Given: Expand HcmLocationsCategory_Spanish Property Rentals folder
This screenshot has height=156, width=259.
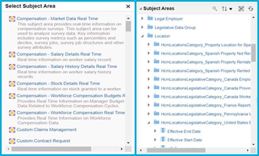Looking at the screenshot, I should click(149, 62).
